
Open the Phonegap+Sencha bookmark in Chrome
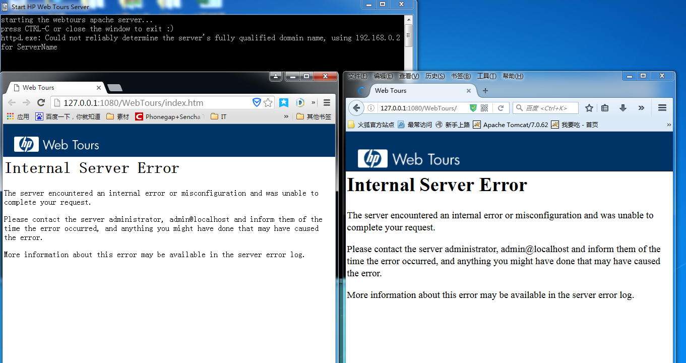click(168, 116)
